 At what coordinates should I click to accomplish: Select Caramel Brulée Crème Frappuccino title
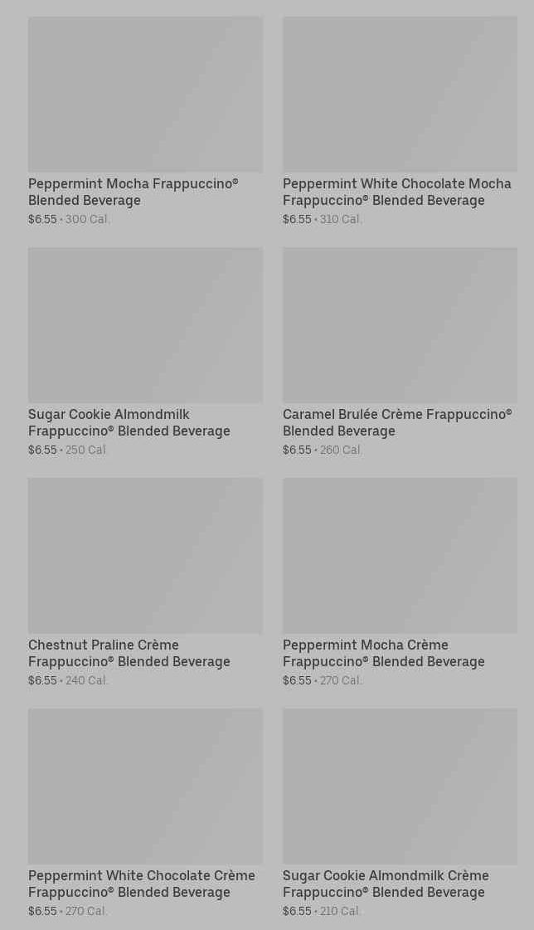click(x=396, y=422)
